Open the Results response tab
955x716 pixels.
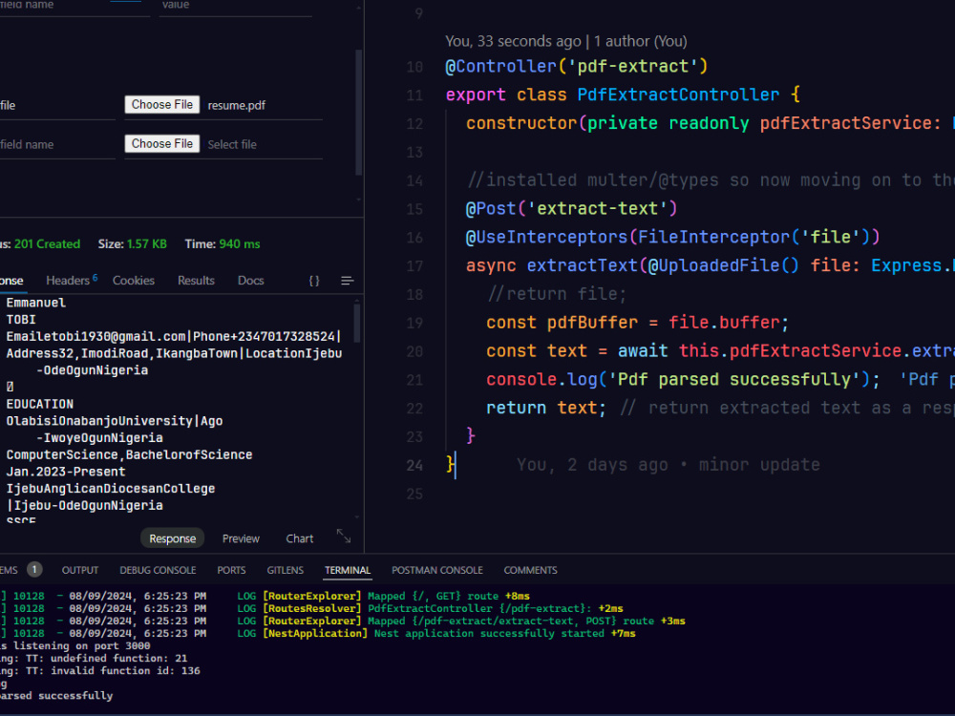(x=196, y=280)
